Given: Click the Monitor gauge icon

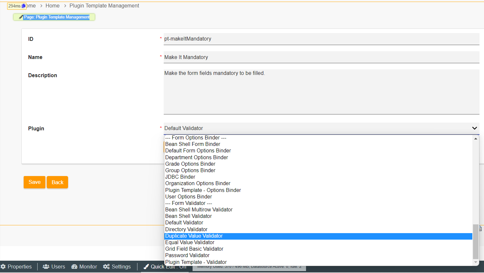Looking at the screenshot, I should (74, 267).
